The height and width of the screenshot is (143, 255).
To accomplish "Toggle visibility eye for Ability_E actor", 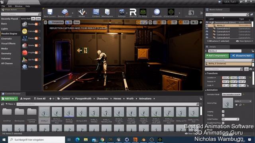I will coord(207,25).
